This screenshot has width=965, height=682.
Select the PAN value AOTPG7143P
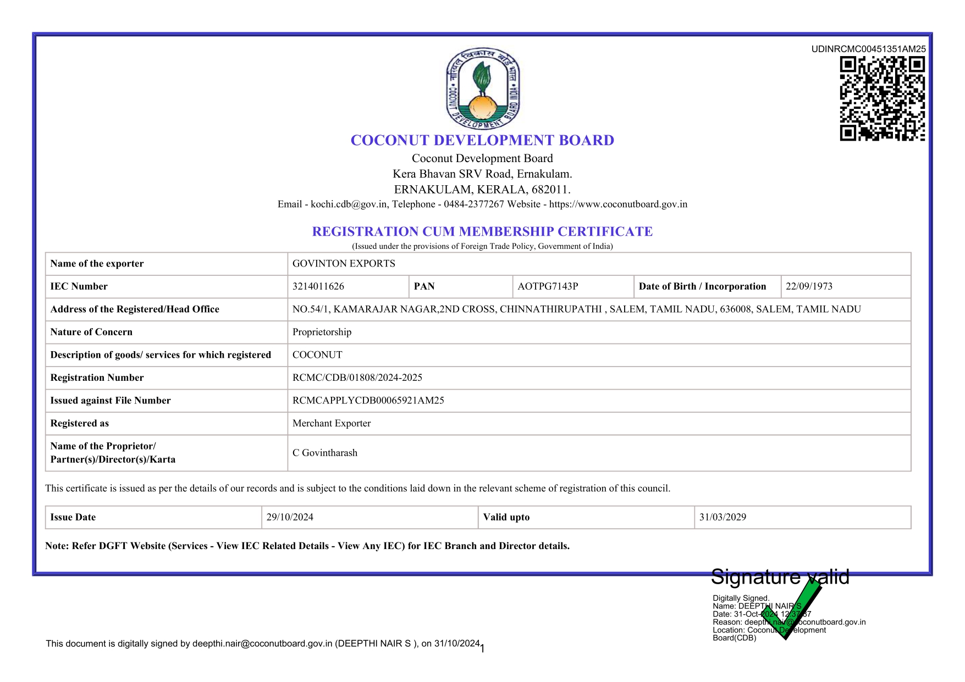coord(548,286)
